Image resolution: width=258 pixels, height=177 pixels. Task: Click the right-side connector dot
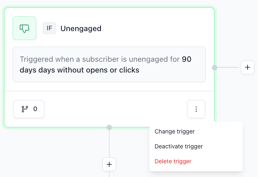coord(214,67)
